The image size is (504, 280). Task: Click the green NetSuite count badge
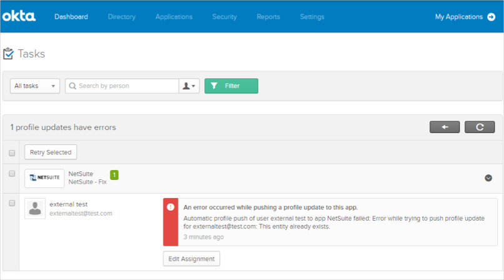pos(114,175)
